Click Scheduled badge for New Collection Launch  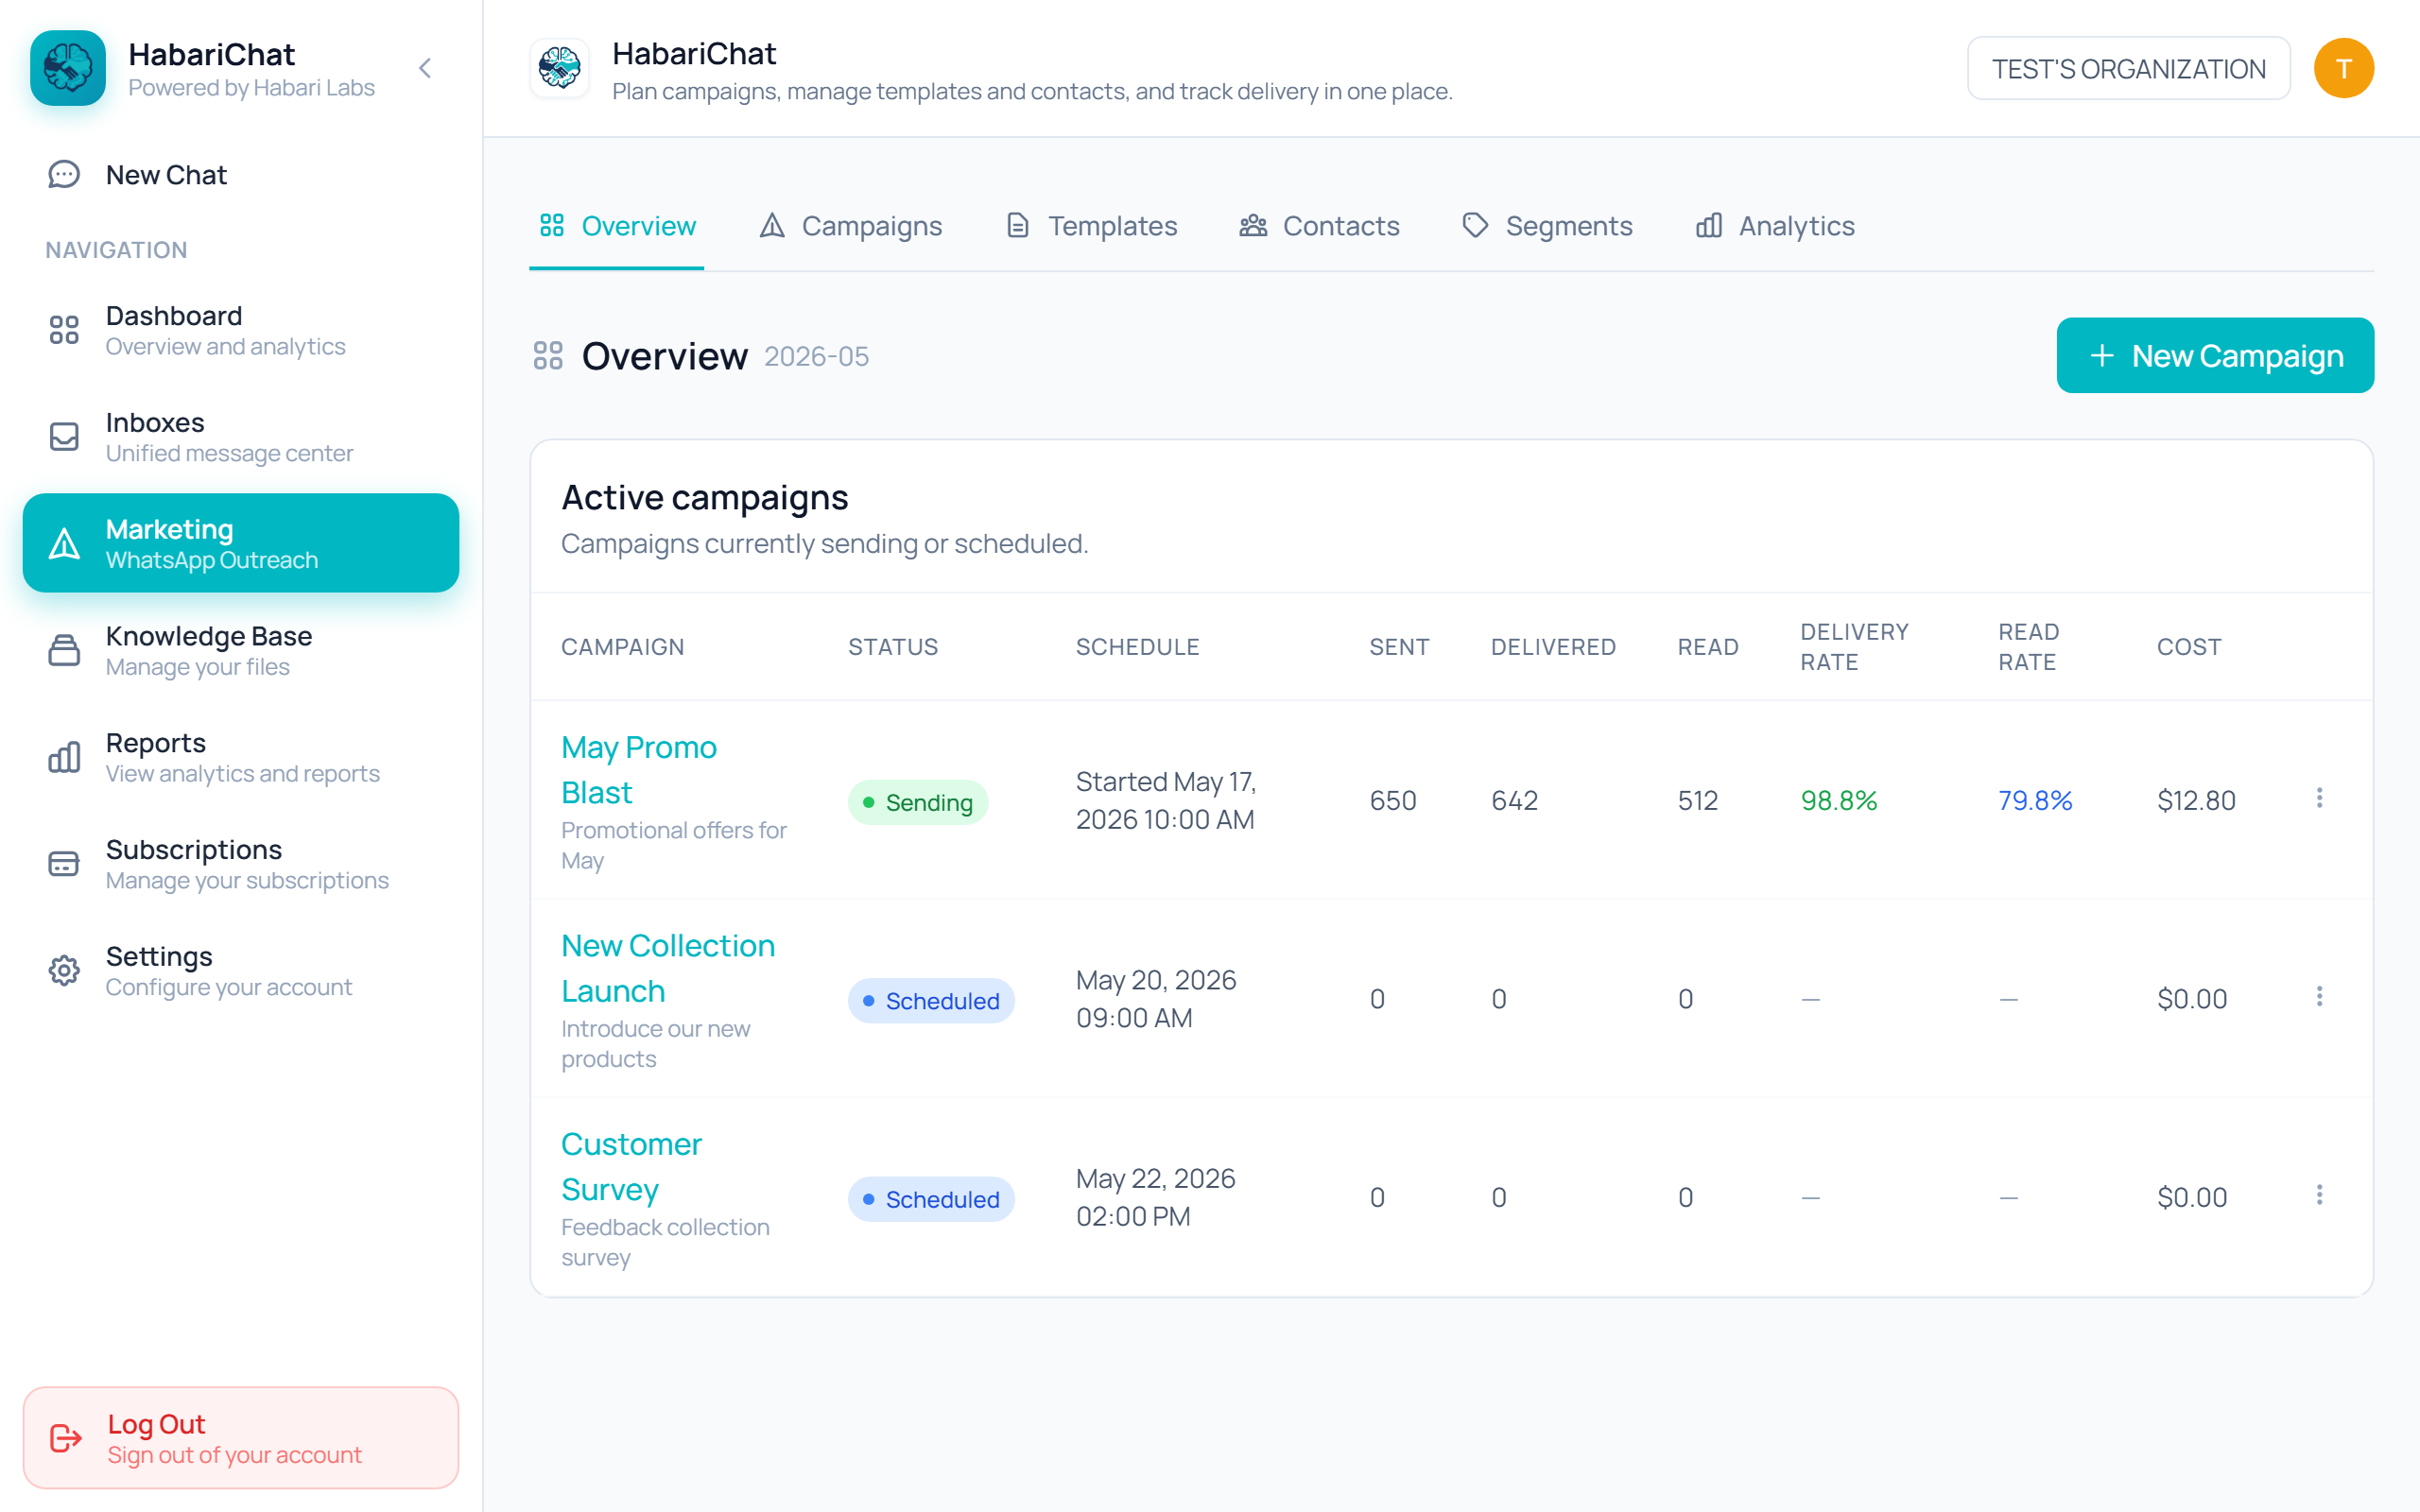pos(931,1001)
